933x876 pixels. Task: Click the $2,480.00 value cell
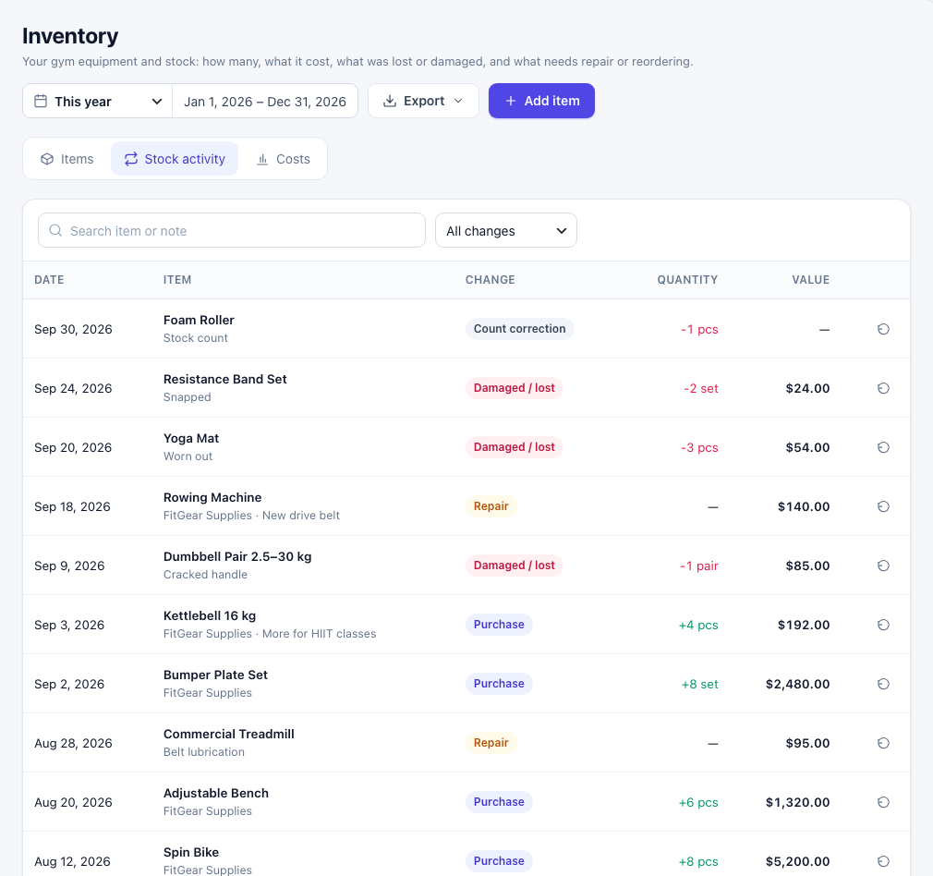tap(797, 684)
